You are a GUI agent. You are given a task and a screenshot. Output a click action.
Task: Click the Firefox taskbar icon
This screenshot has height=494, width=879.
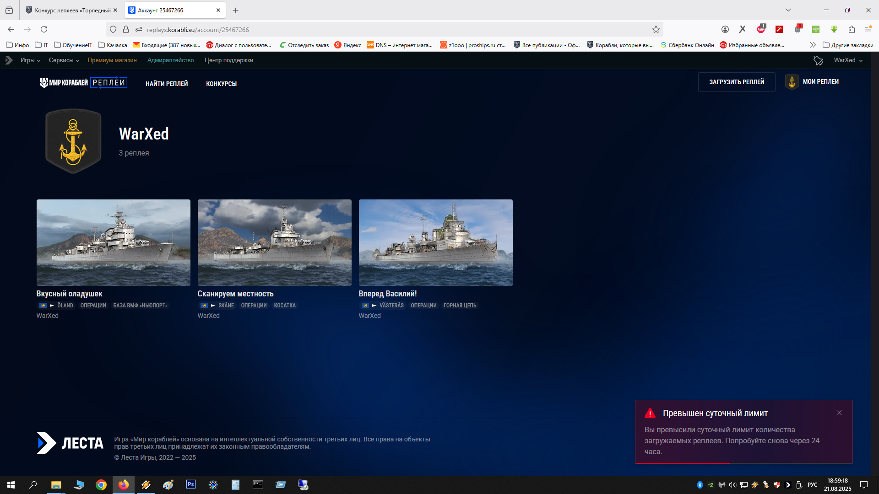[x=123, y=485]
